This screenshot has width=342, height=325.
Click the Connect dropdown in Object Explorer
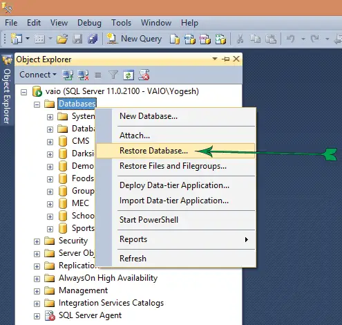coord(38,75)
